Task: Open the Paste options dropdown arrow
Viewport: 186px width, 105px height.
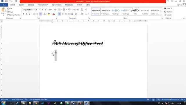Action: [3, 15]
